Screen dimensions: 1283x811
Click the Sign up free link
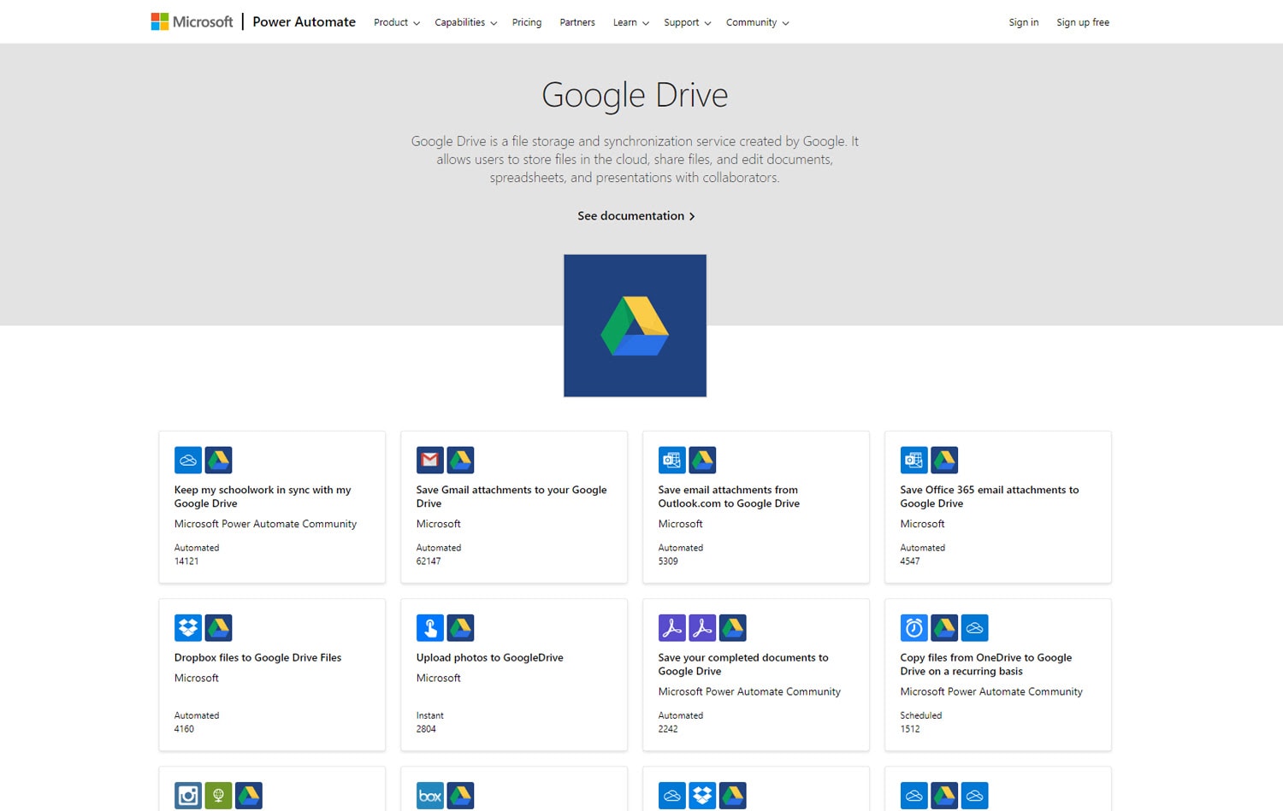click(x=1082, y=22)
